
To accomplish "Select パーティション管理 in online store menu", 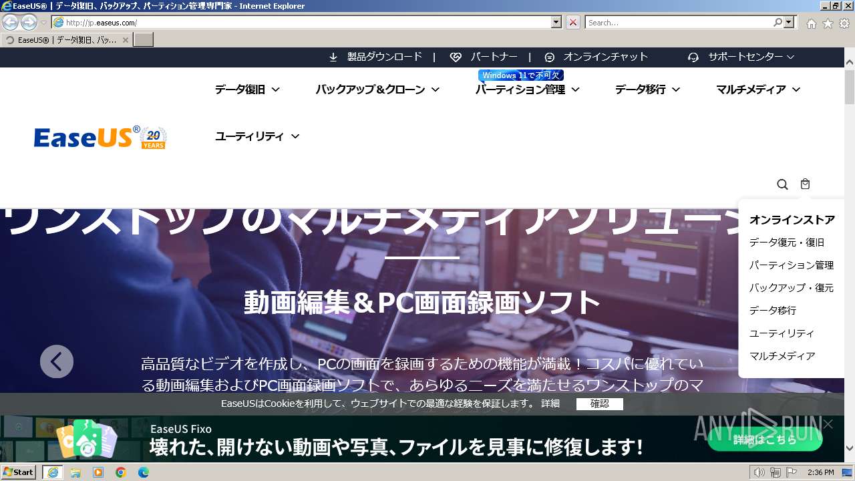I will (792, 265).
